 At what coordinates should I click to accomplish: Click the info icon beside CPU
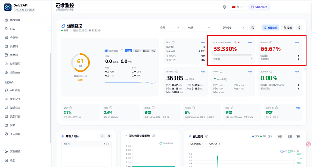(x=71, y=108)
